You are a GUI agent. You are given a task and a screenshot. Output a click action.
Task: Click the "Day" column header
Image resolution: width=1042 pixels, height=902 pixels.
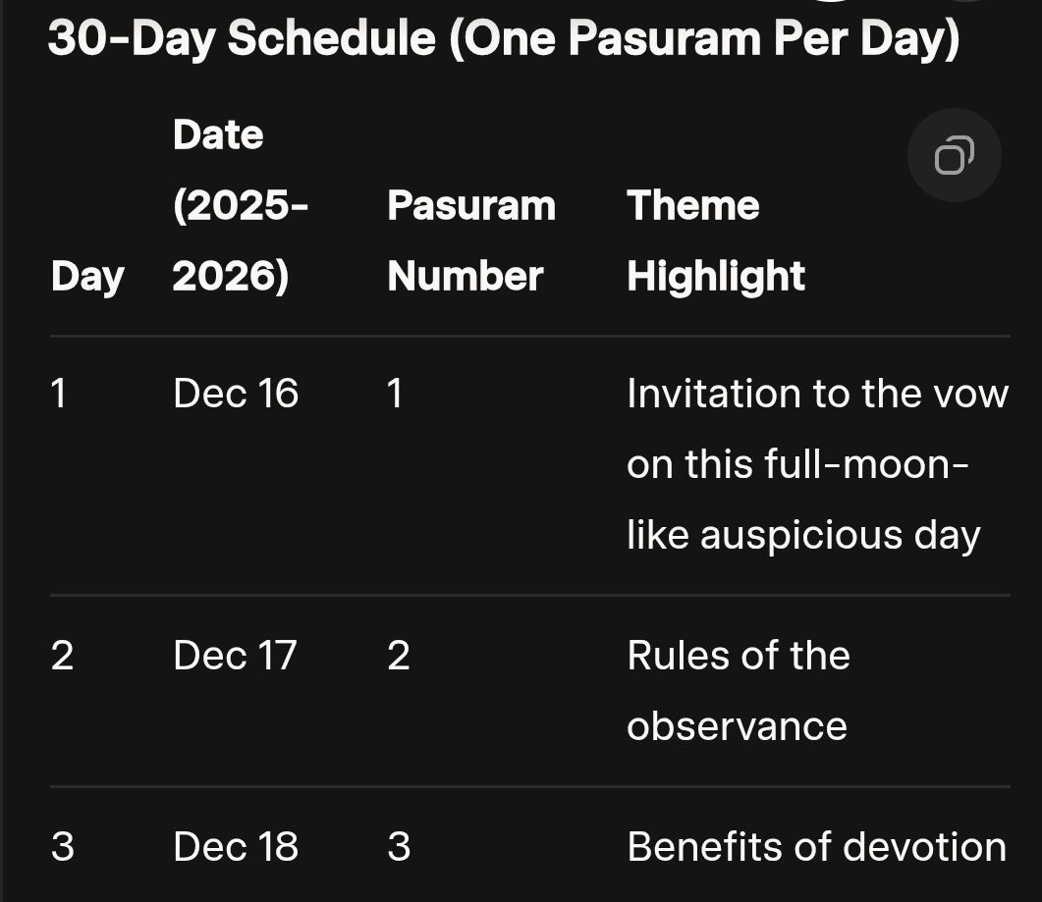pyautogui.click(x=87, y=277)
